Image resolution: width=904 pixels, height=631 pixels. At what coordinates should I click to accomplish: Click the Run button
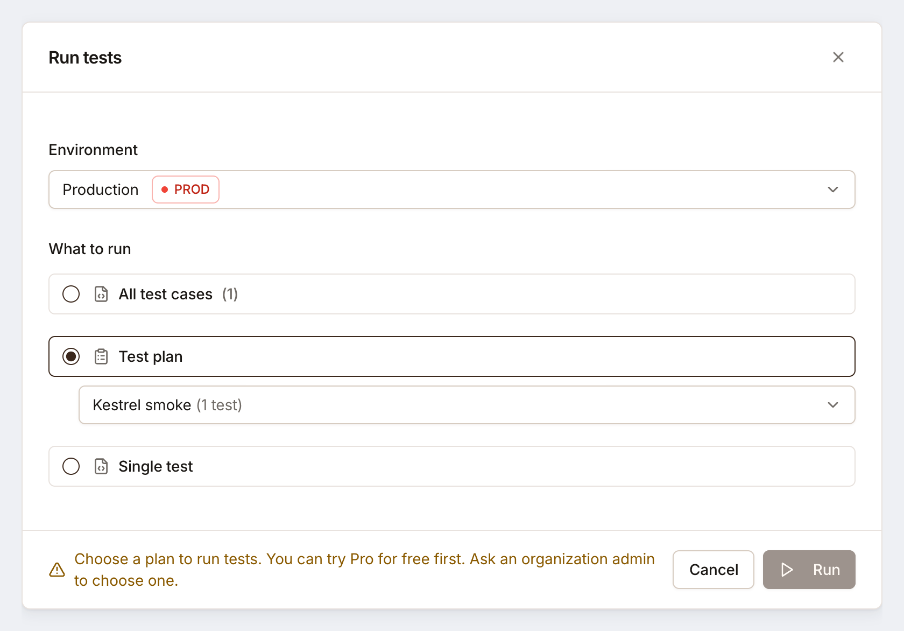pos(809,570)
